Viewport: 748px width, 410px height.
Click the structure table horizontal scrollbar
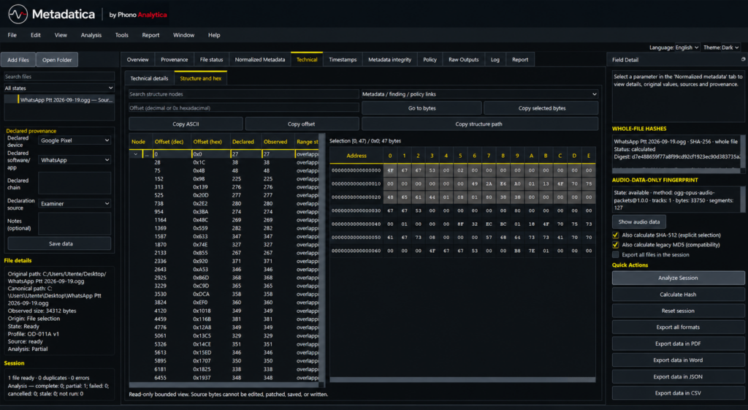[224, 384]
